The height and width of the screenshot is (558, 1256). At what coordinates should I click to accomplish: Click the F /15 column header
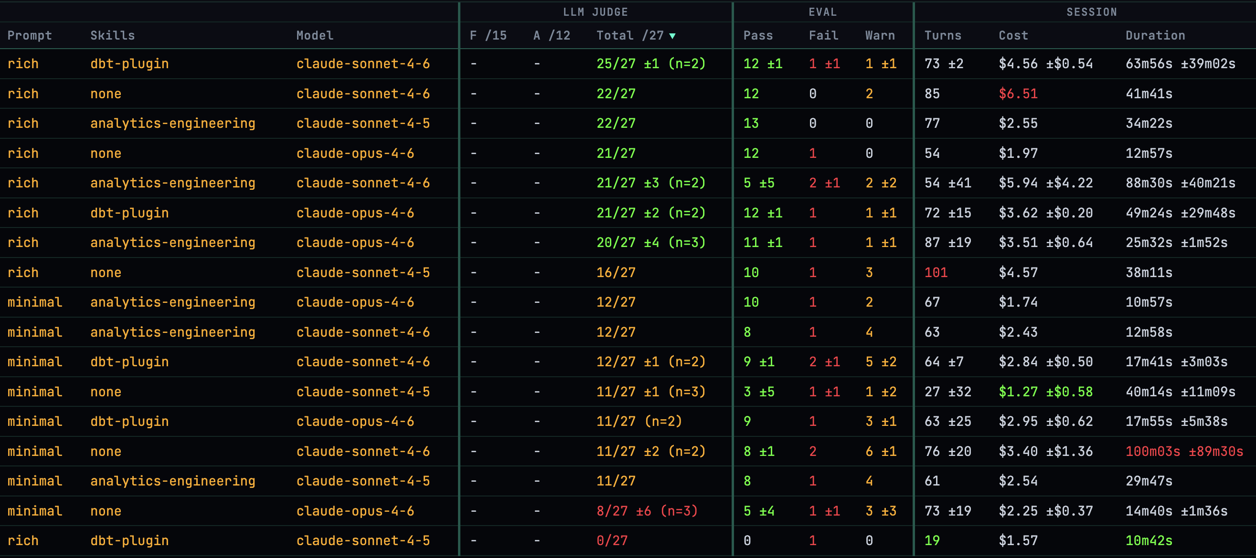click(x=488, y=36)
